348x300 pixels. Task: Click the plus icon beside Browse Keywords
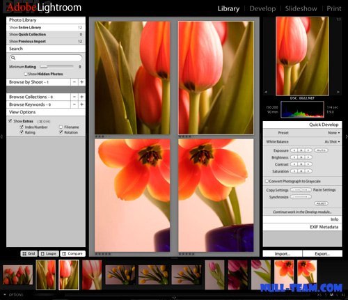[x=81, y=104]
